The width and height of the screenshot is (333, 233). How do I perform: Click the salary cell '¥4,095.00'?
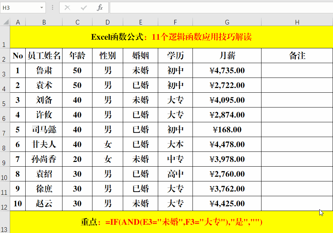[227, 100]
